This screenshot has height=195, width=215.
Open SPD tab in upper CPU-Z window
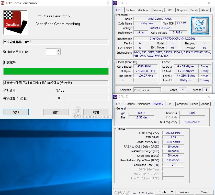pos(170,10)
